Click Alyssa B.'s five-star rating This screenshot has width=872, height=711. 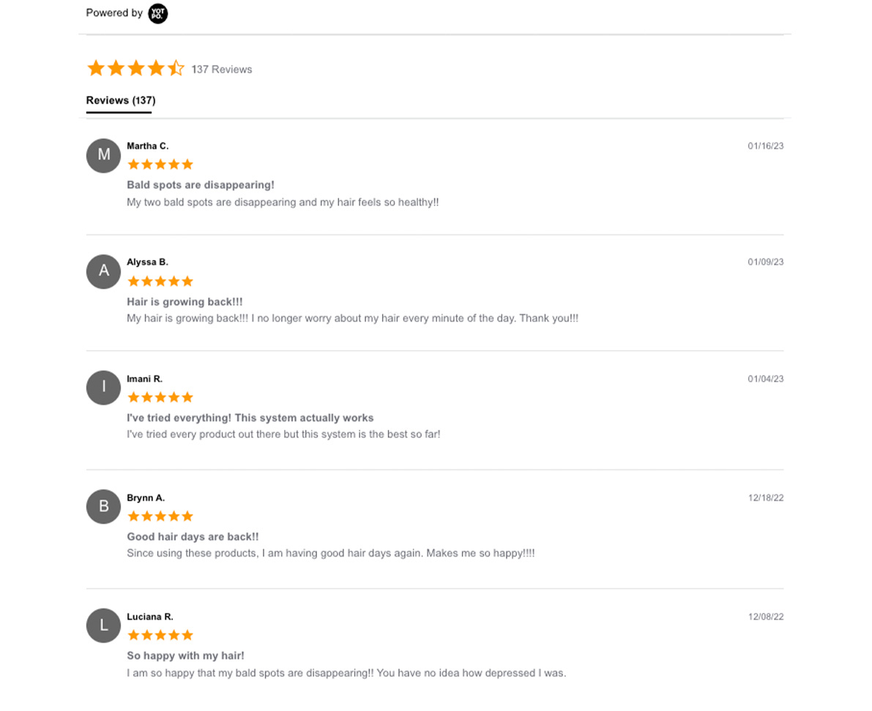tap(160, 281)
